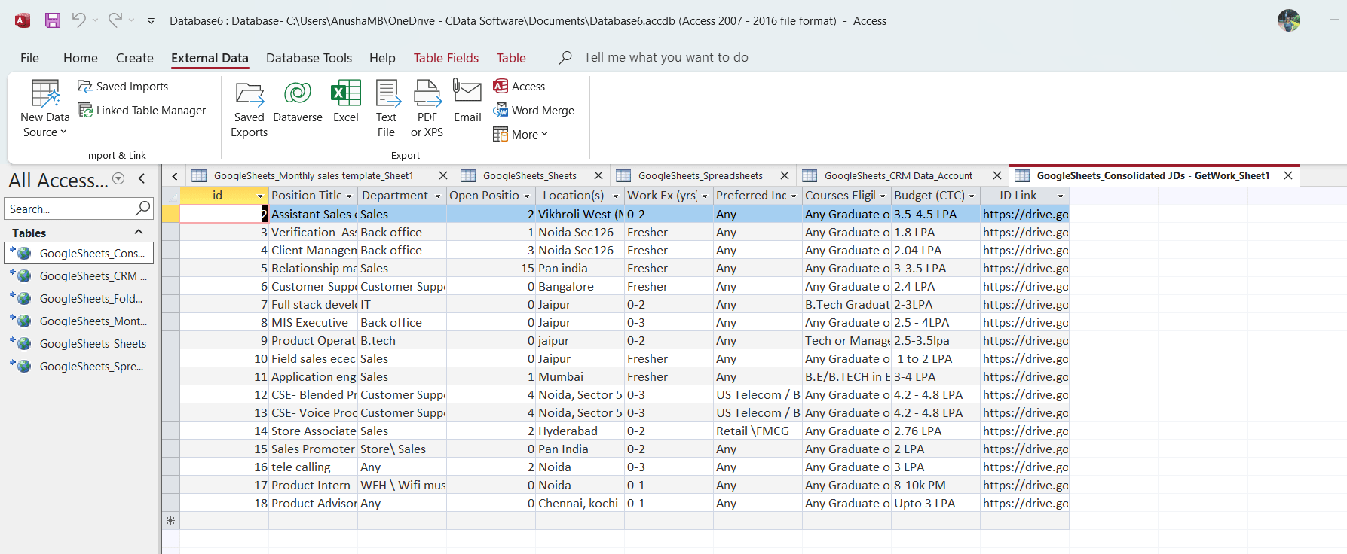Expand the More export dropdown
The width and height of the screenshot is (1347, 554).
tap(521, 135)
